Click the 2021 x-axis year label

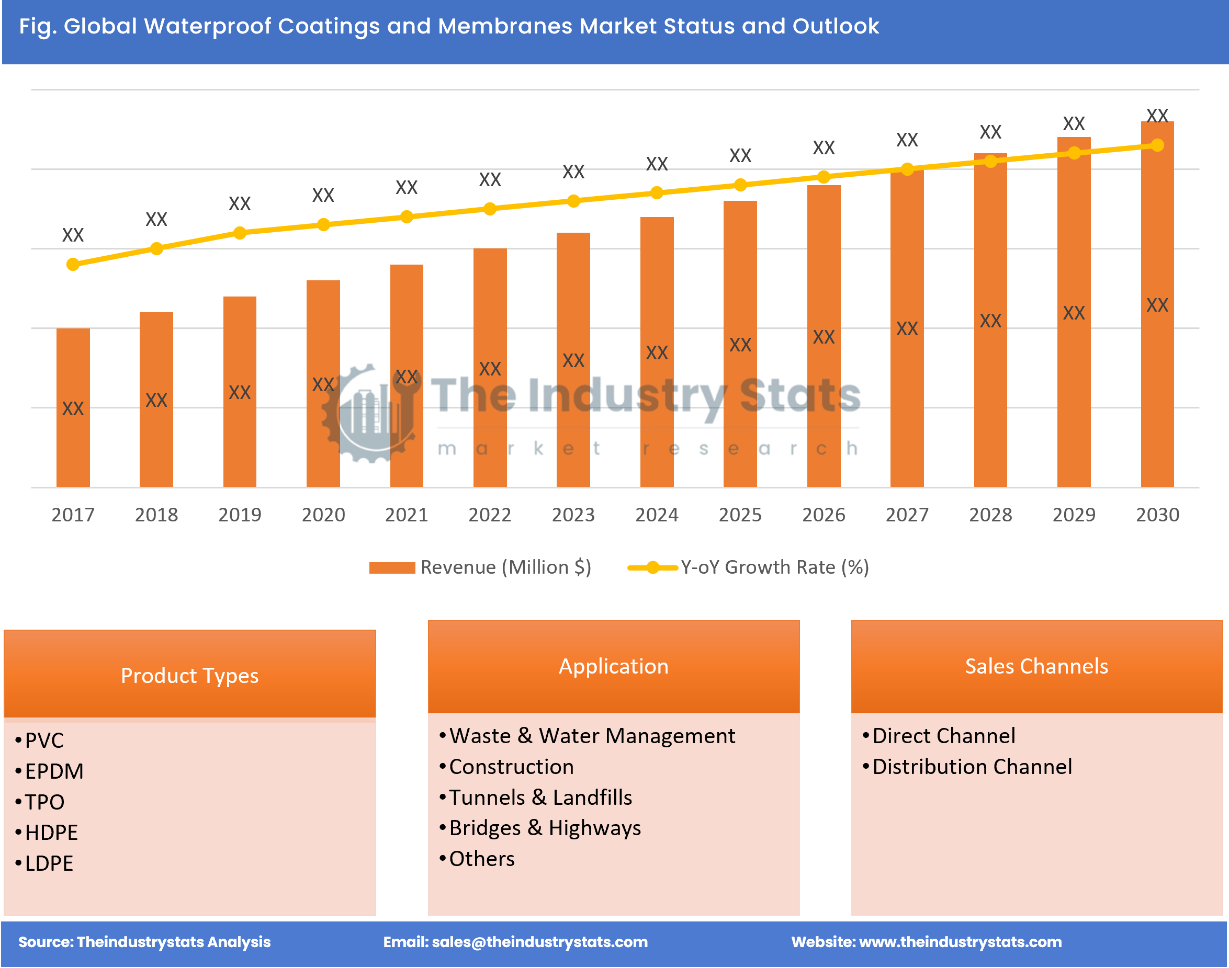tap(407, 515)
